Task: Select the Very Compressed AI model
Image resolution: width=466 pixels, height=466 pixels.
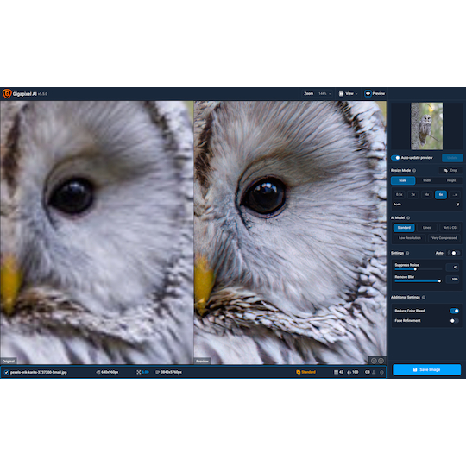Action: pyautogui.click(x=444, y=238)
